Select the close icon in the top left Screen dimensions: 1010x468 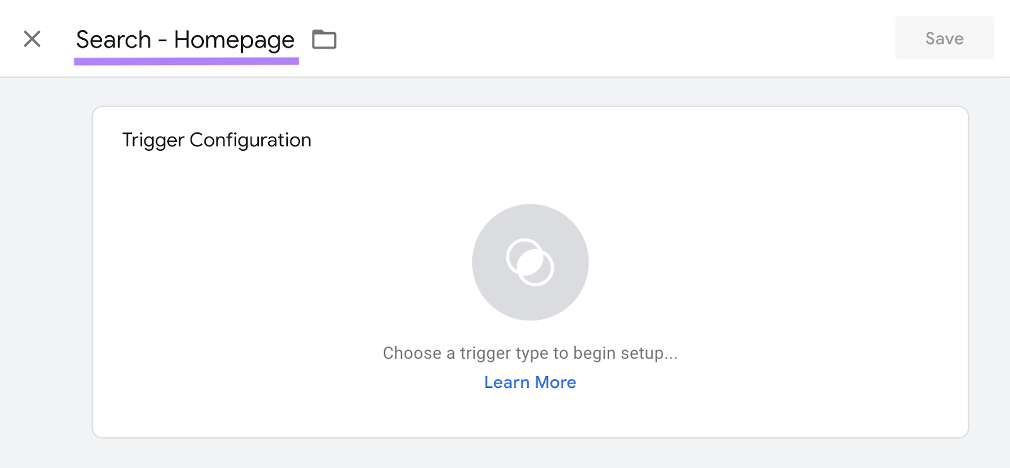[x=31, y=39]
